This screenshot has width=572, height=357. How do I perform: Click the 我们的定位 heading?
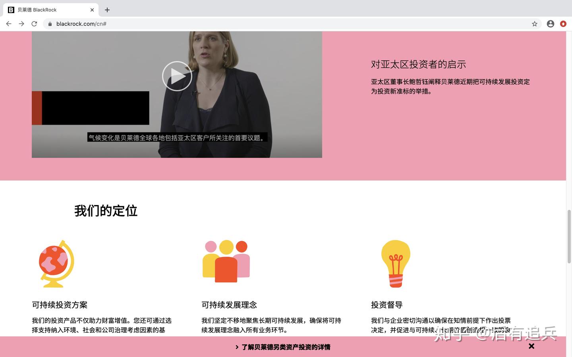[x=105, y=211]
